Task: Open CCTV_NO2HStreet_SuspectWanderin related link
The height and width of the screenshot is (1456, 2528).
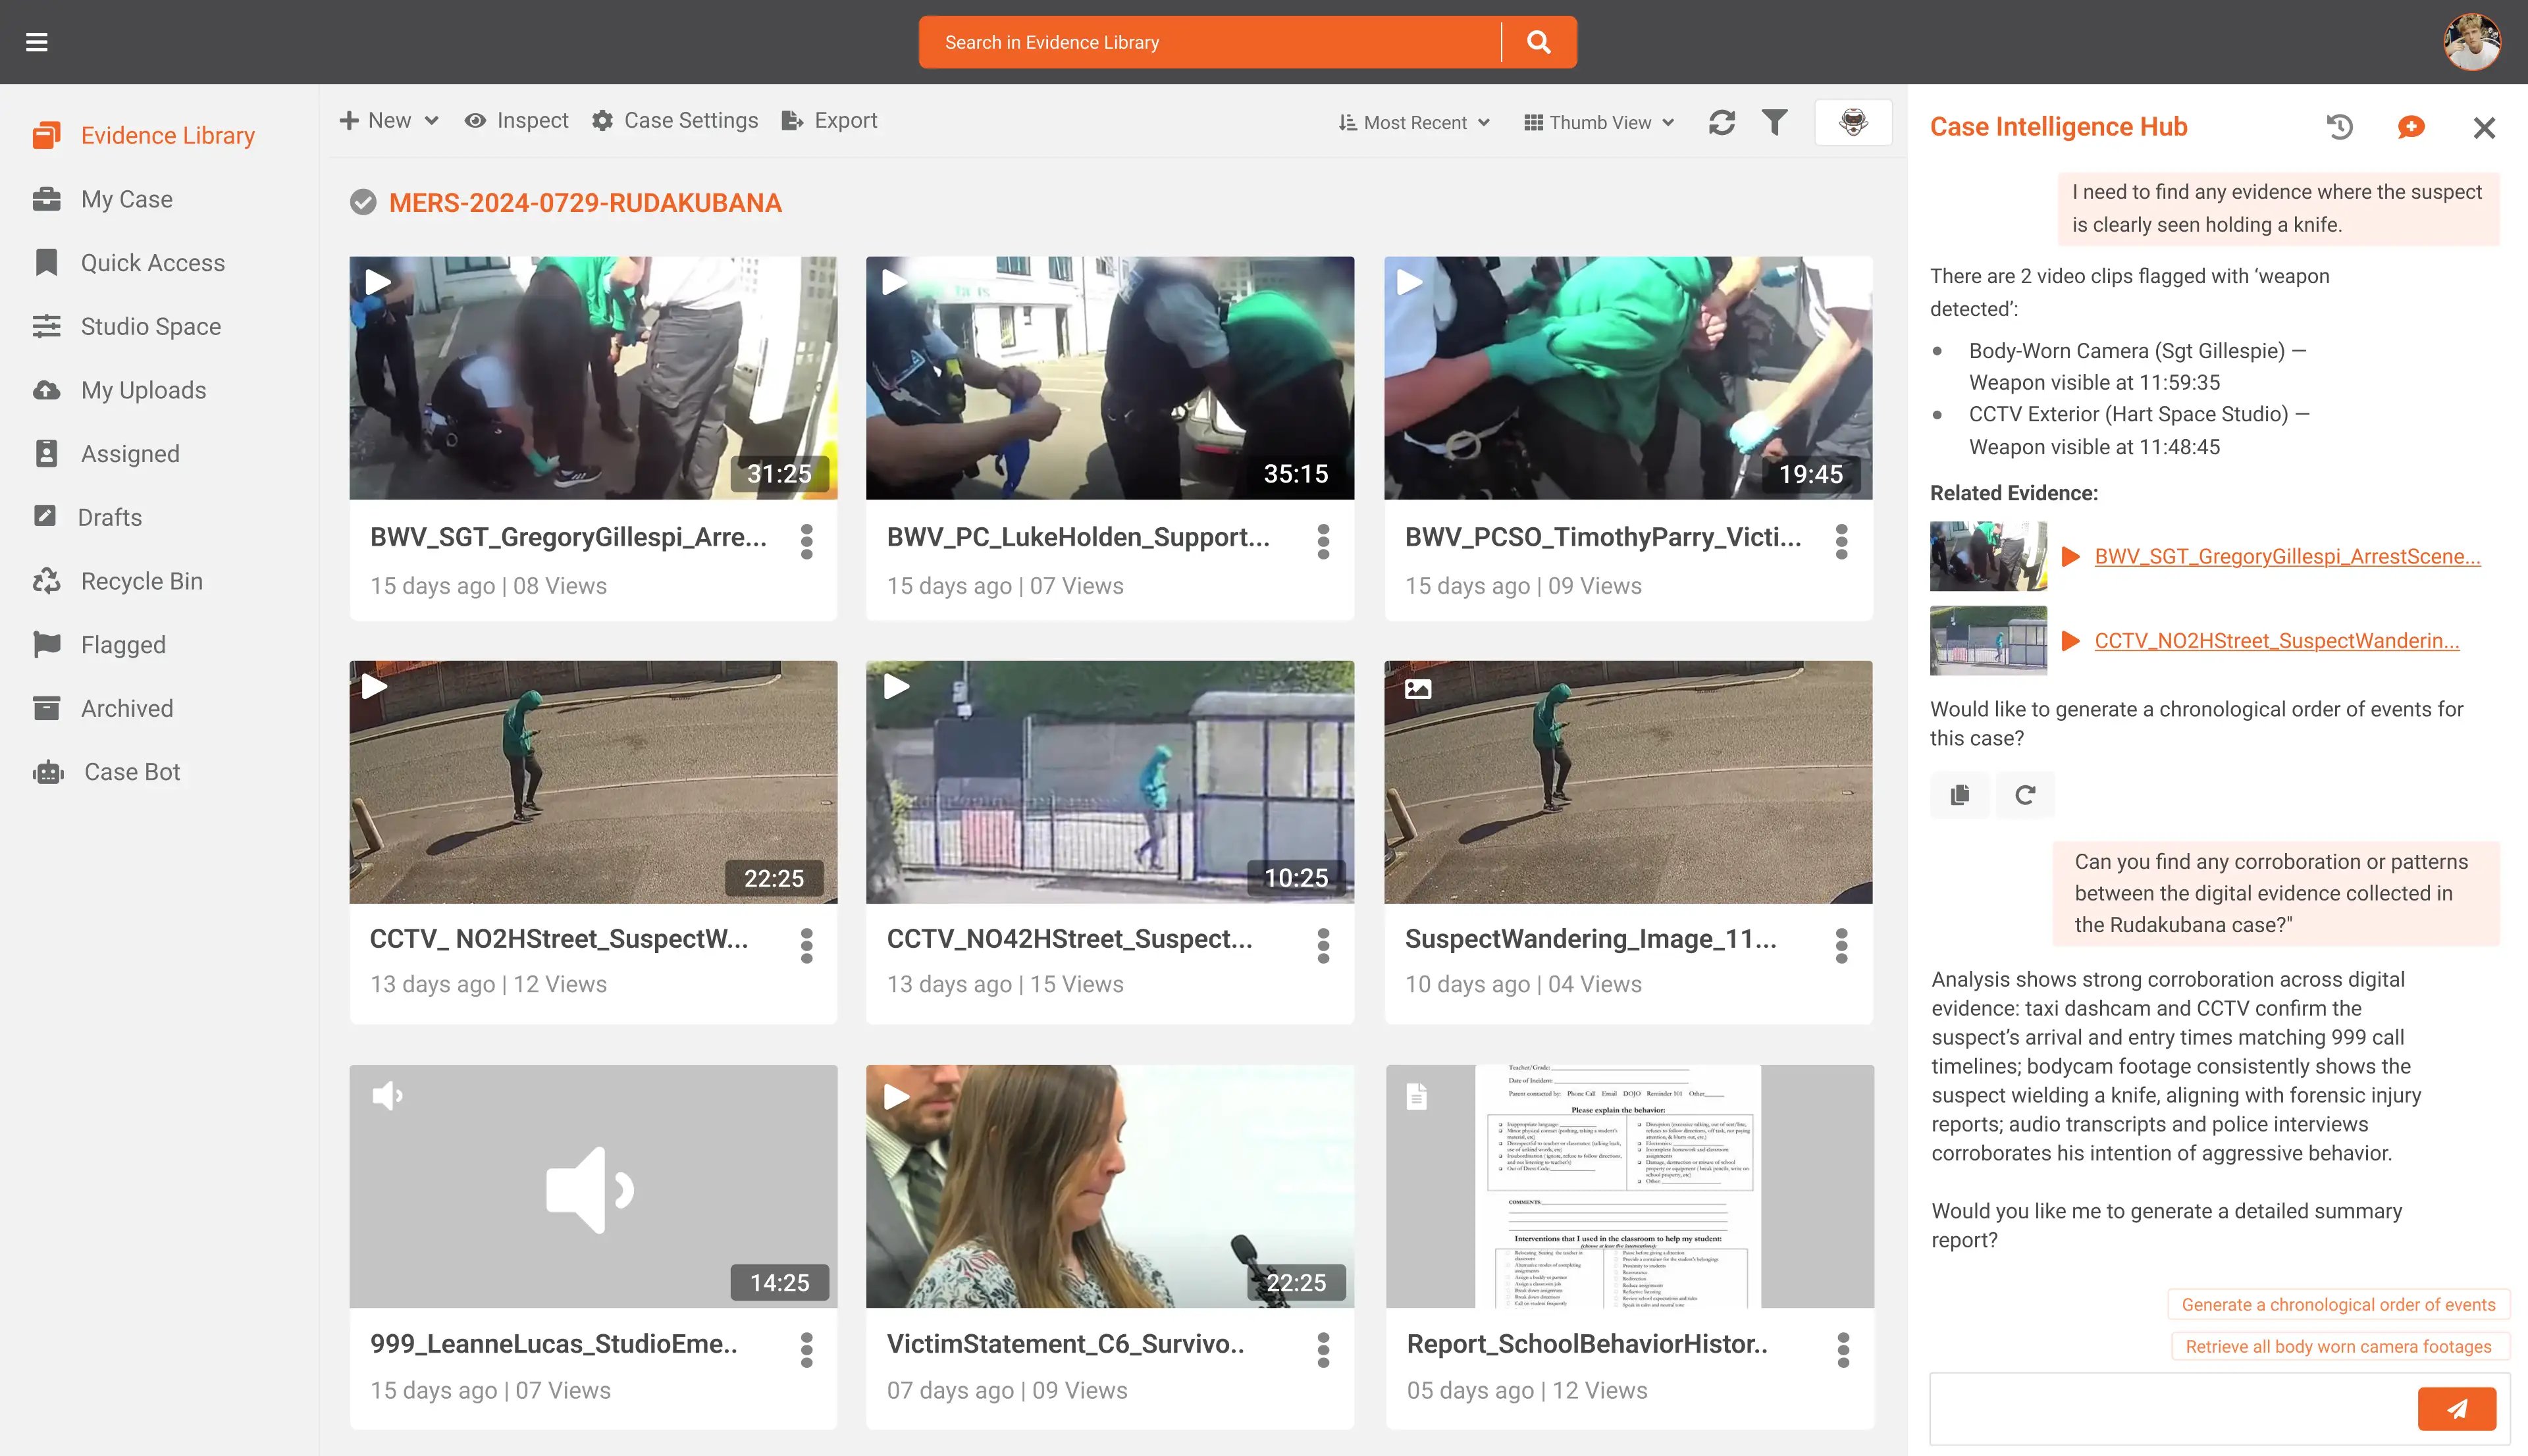Action: tap(2276, 641)
